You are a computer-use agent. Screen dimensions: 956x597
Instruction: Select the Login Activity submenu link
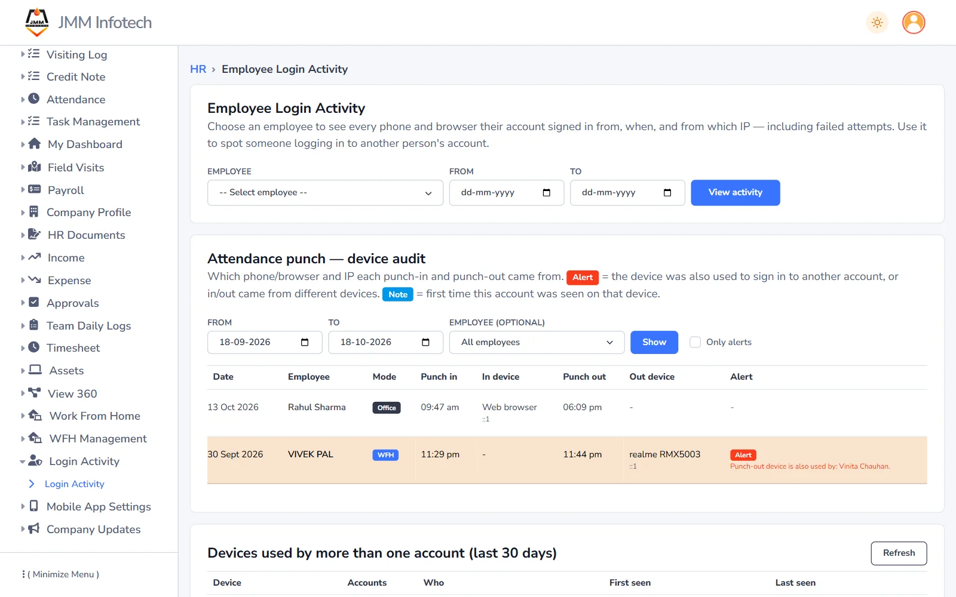(x=75, y=484)
